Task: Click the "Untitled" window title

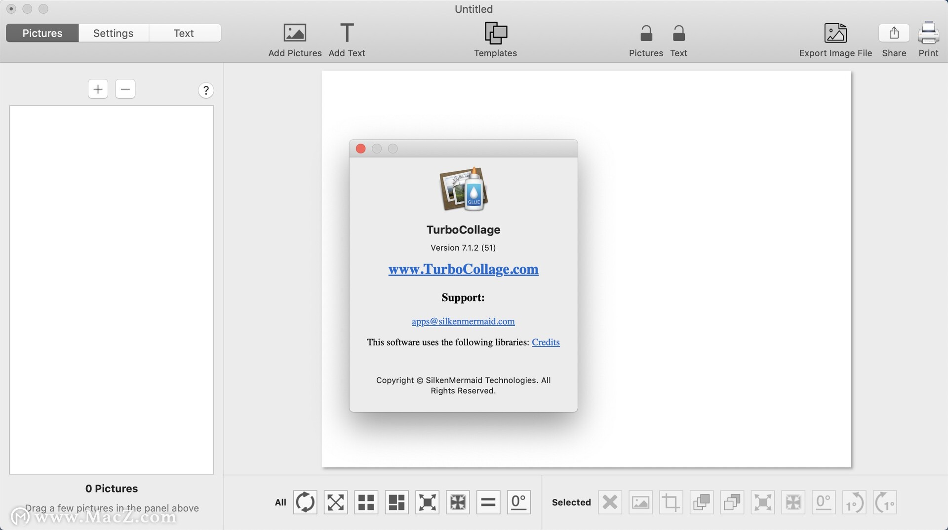Action: point(474,9)
